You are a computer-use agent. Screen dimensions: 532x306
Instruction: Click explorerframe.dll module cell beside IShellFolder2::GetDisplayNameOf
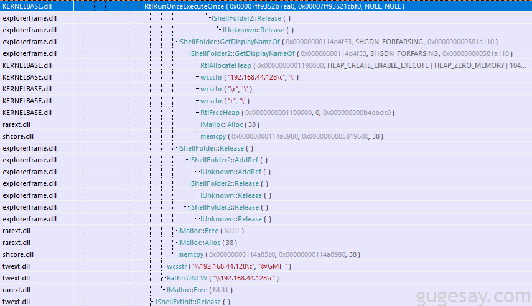(x=29, y=53)
